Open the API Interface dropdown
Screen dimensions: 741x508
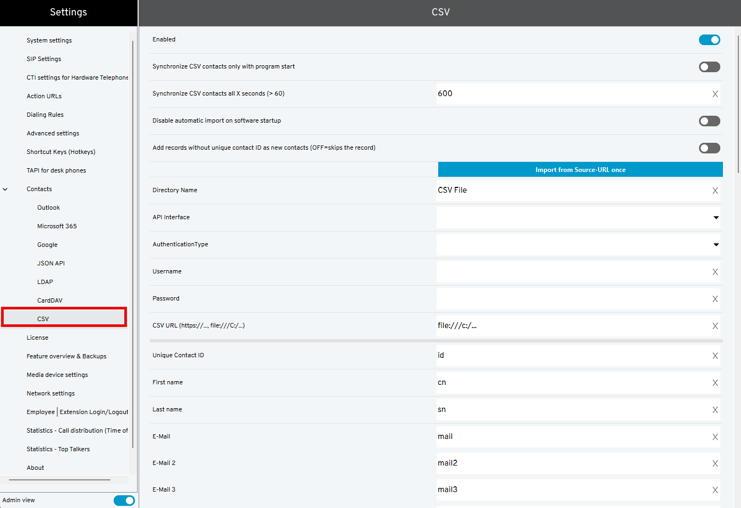pyautogui.click(x=578, y=218)
